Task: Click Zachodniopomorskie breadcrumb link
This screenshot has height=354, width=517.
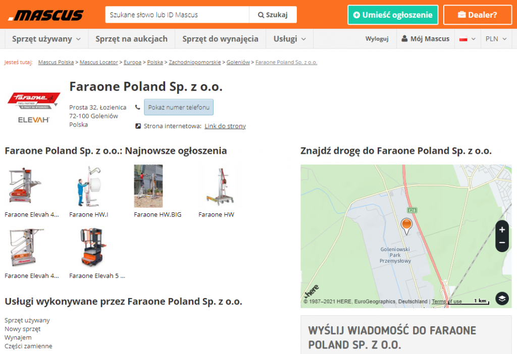Action: tap(195, 62)
